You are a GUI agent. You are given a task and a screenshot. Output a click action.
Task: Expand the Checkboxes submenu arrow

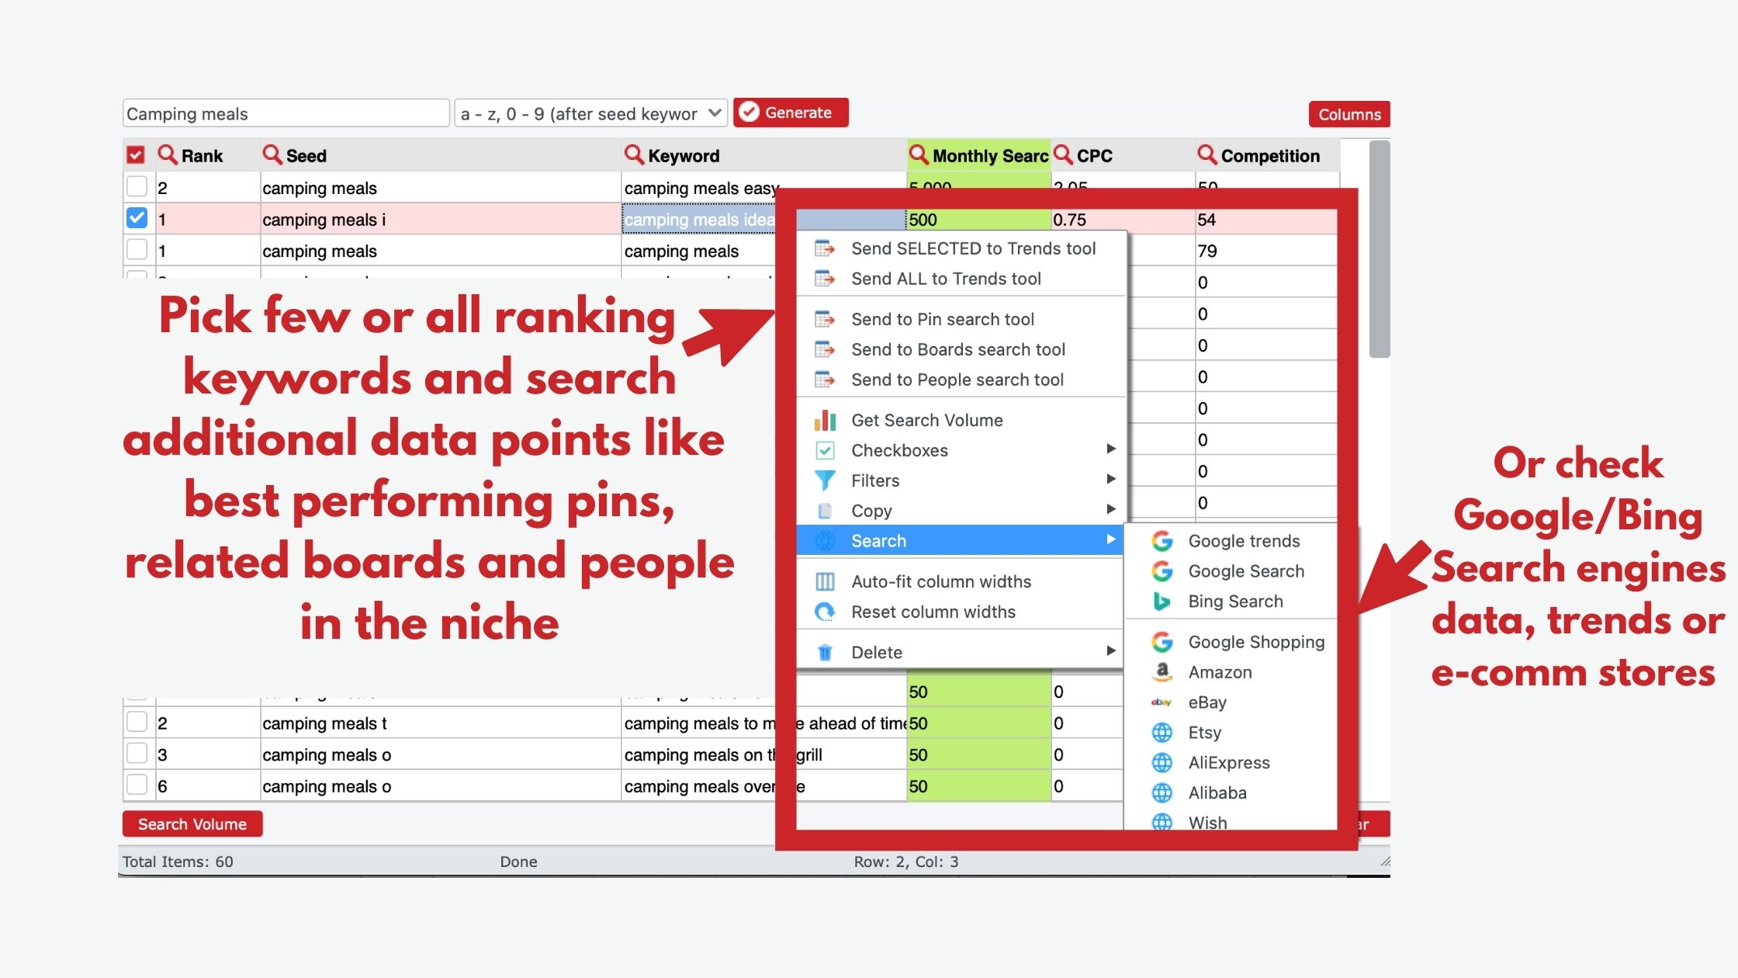1111,449
